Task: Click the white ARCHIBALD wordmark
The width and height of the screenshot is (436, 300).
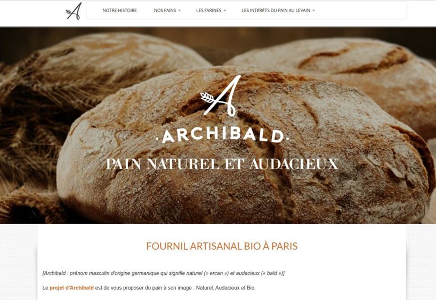Action: coord(223,136)
